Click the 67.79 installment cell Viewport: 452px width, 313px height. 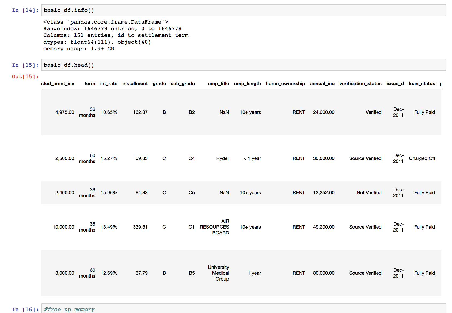point(142,273)
